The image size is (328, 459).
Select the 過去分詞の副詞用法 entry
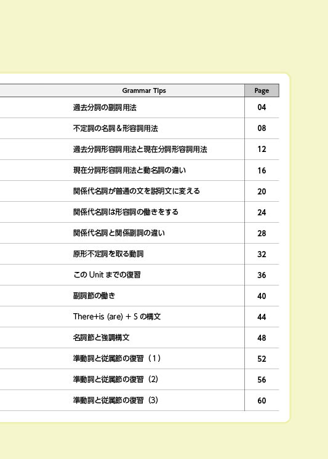tap(105, 108)
